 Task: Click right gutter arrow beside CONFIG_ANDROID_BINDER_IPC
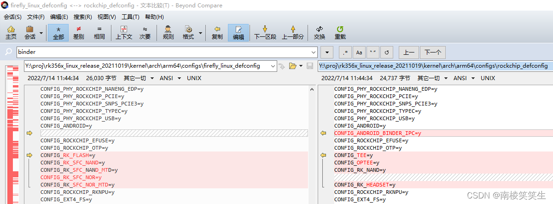click(323, 133)
